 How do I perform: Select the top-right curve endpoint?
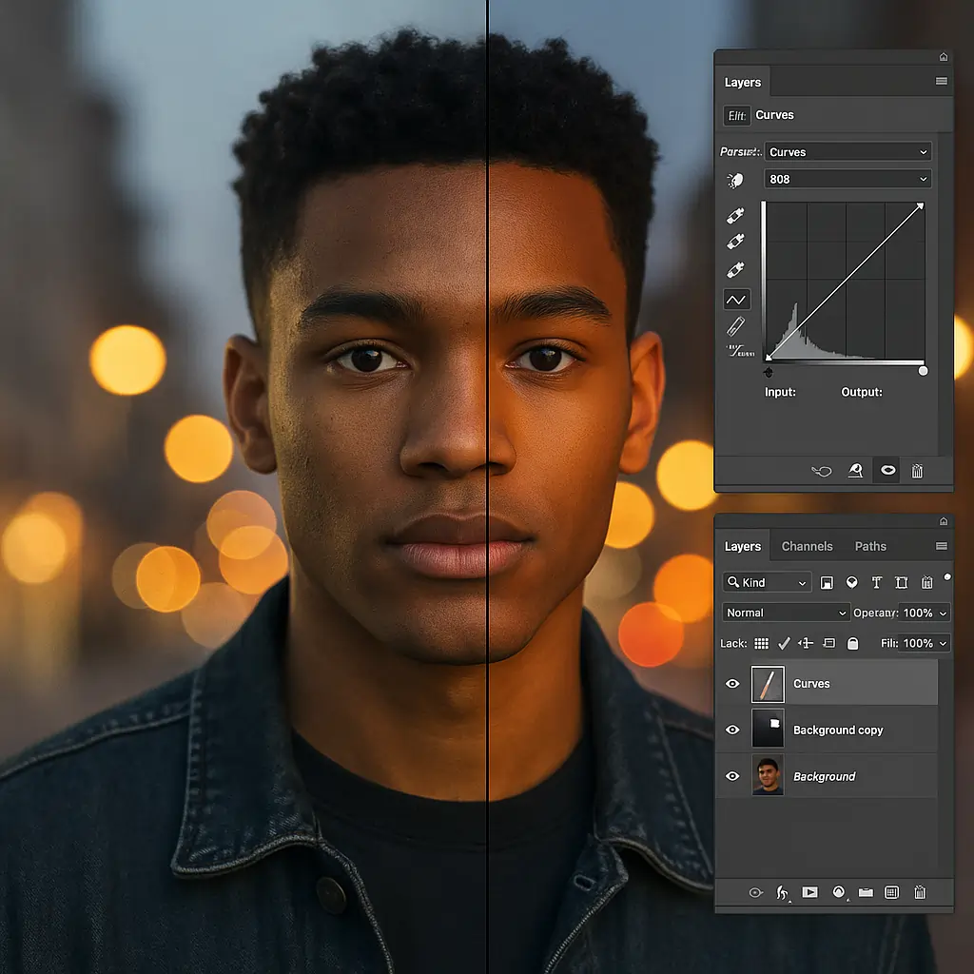(921, 205)
